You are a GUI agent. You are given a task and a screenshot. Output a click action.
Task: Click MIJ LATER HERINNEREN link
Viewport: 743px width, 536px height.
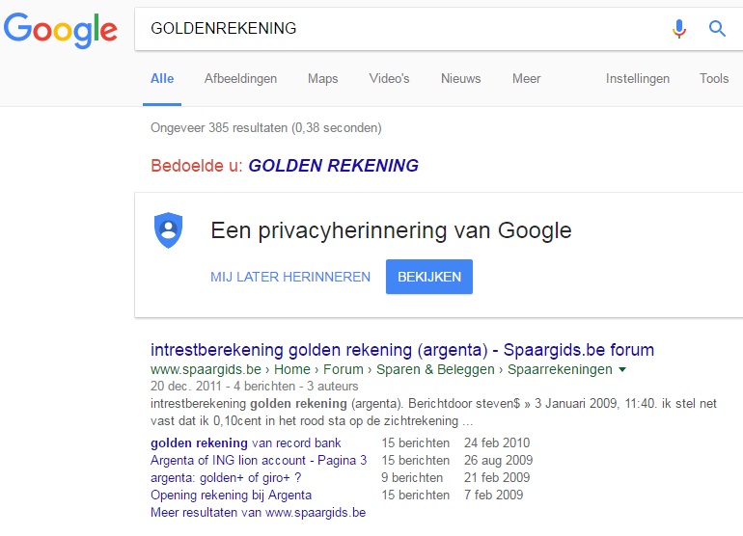pyautogui.click(x=290, y=277)
